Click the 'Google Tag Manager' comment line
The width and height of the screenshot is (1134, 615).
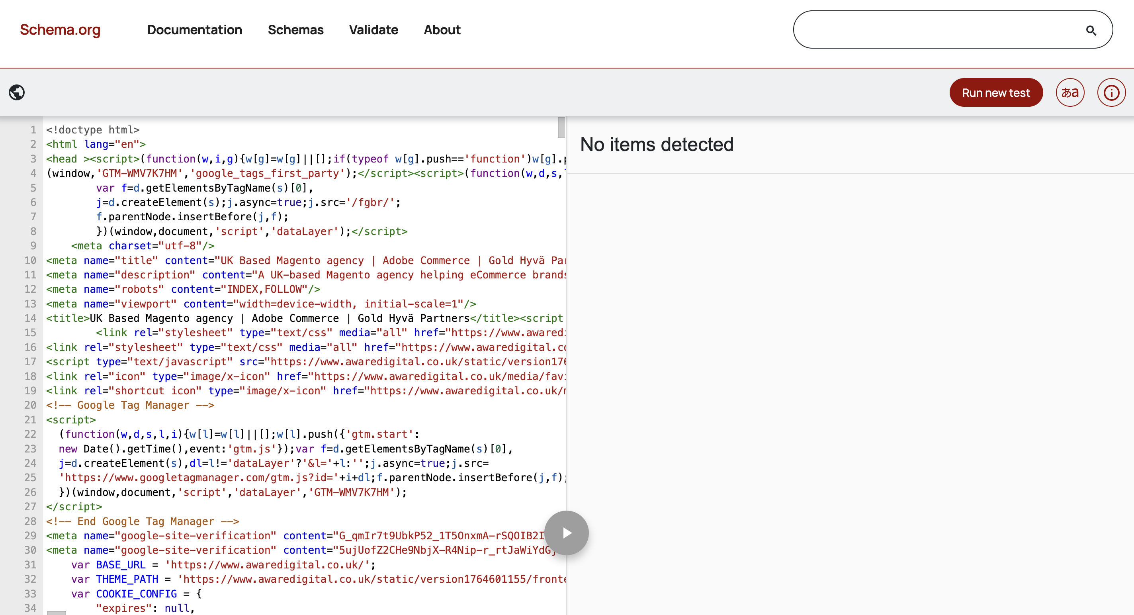tap(130, 405)
